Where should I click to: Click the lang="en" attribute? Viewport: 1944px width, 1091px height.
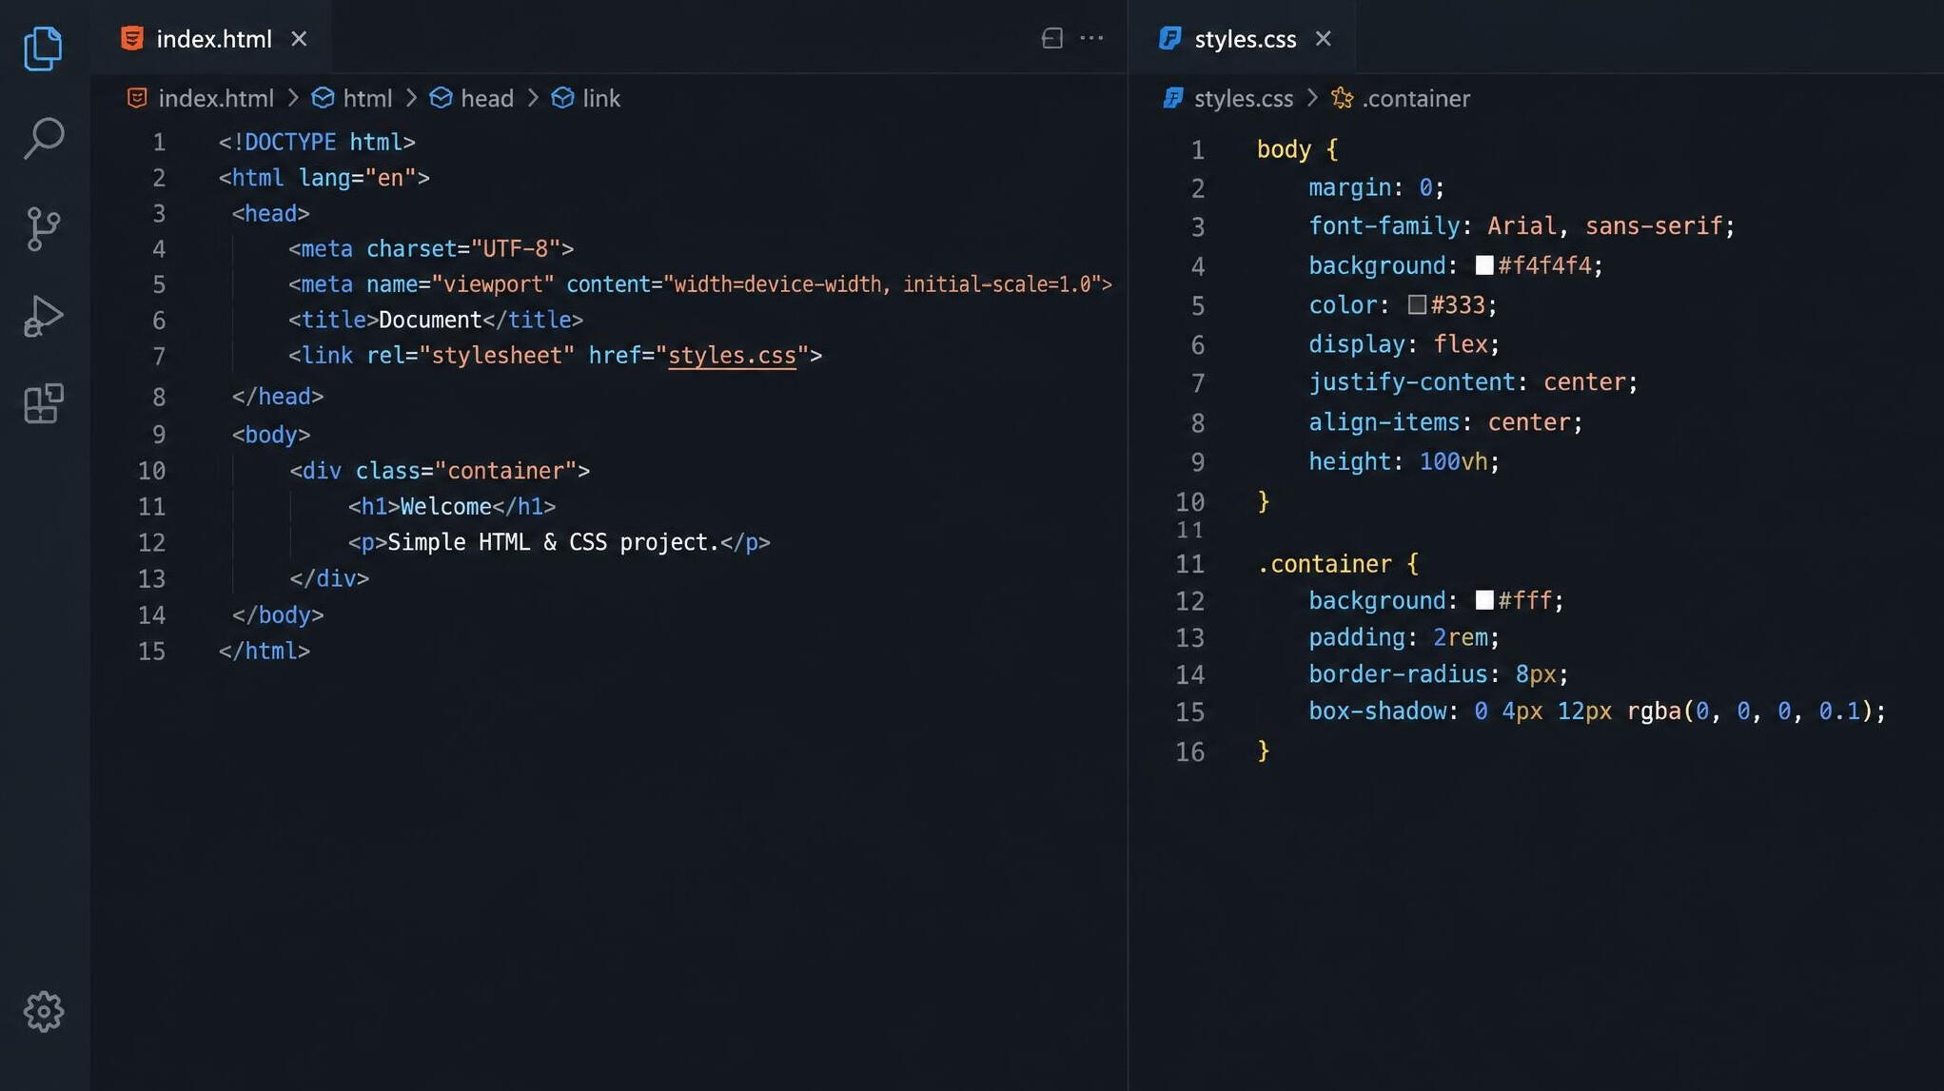pyautogui.click(x=357, y=178)
